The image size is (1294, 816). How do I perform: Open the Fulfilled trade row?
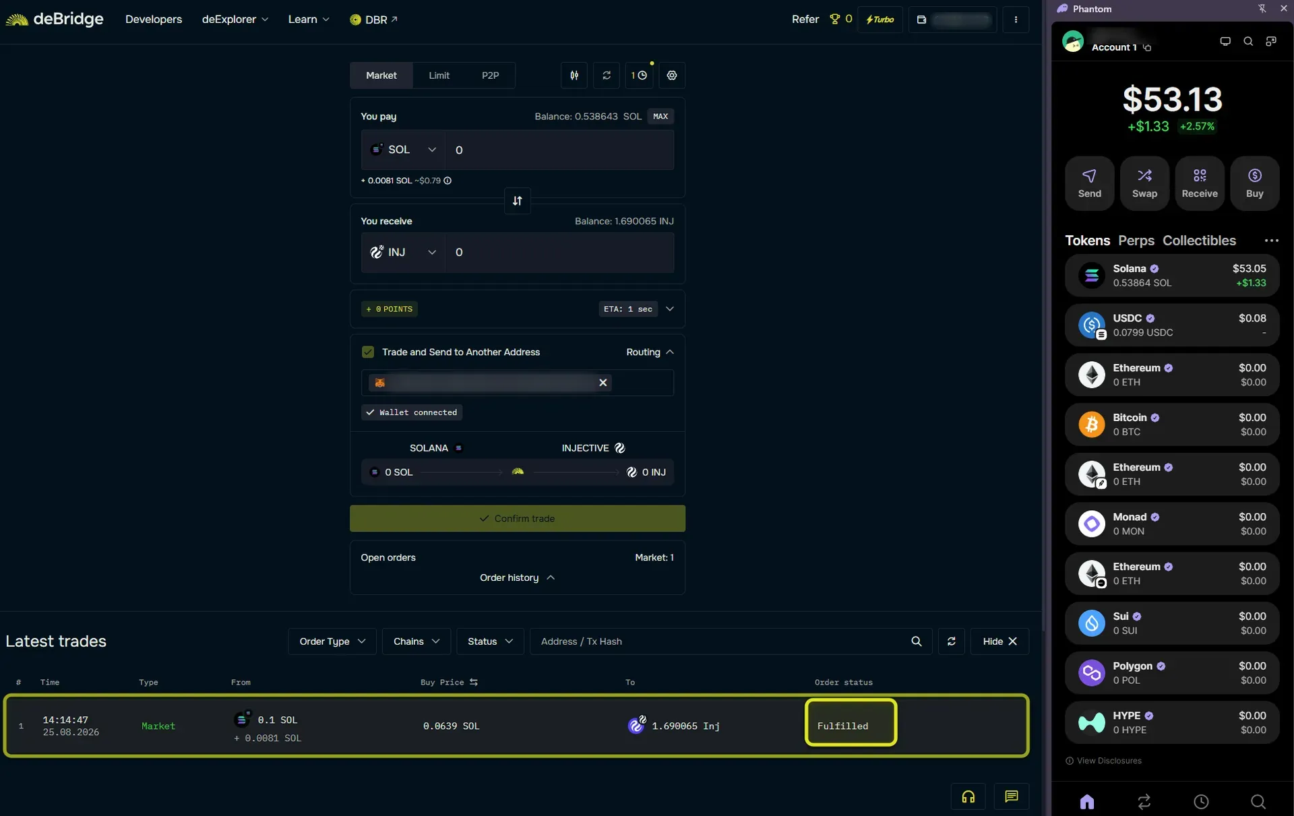pyautogui.click(x=516, y=726)
